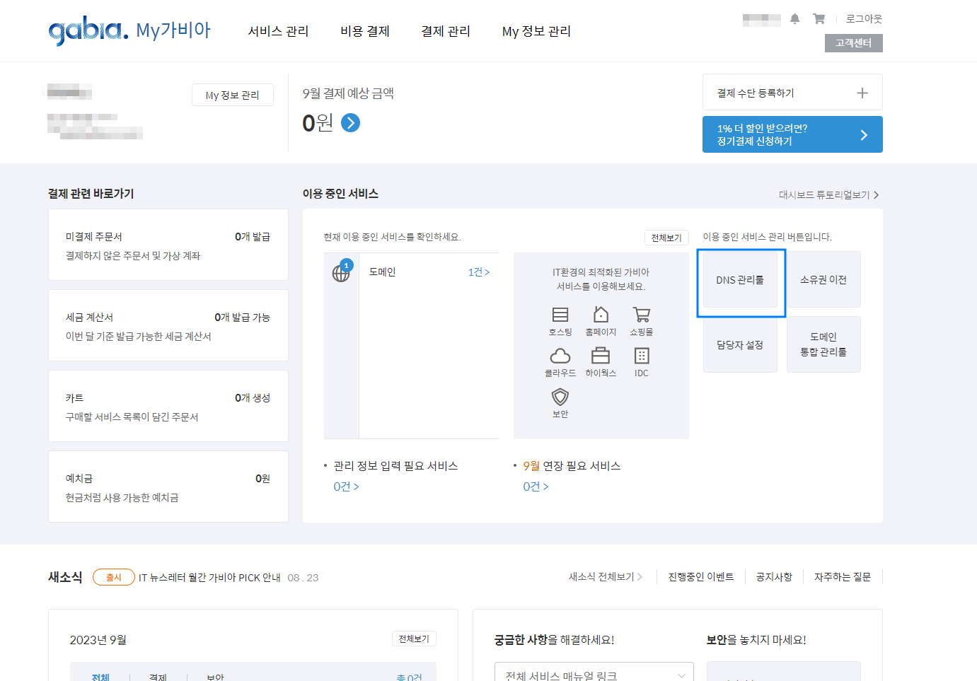Click 공지사항 link
Screen dimensions: 977x681
point(774,577)
